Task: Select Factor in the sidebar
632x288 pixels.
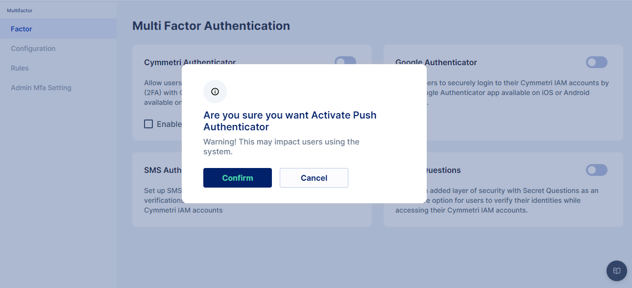Action: point(21,28)
